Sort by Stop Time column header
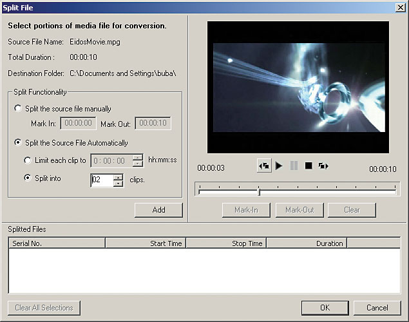409x322 pixels. (226, 243)
